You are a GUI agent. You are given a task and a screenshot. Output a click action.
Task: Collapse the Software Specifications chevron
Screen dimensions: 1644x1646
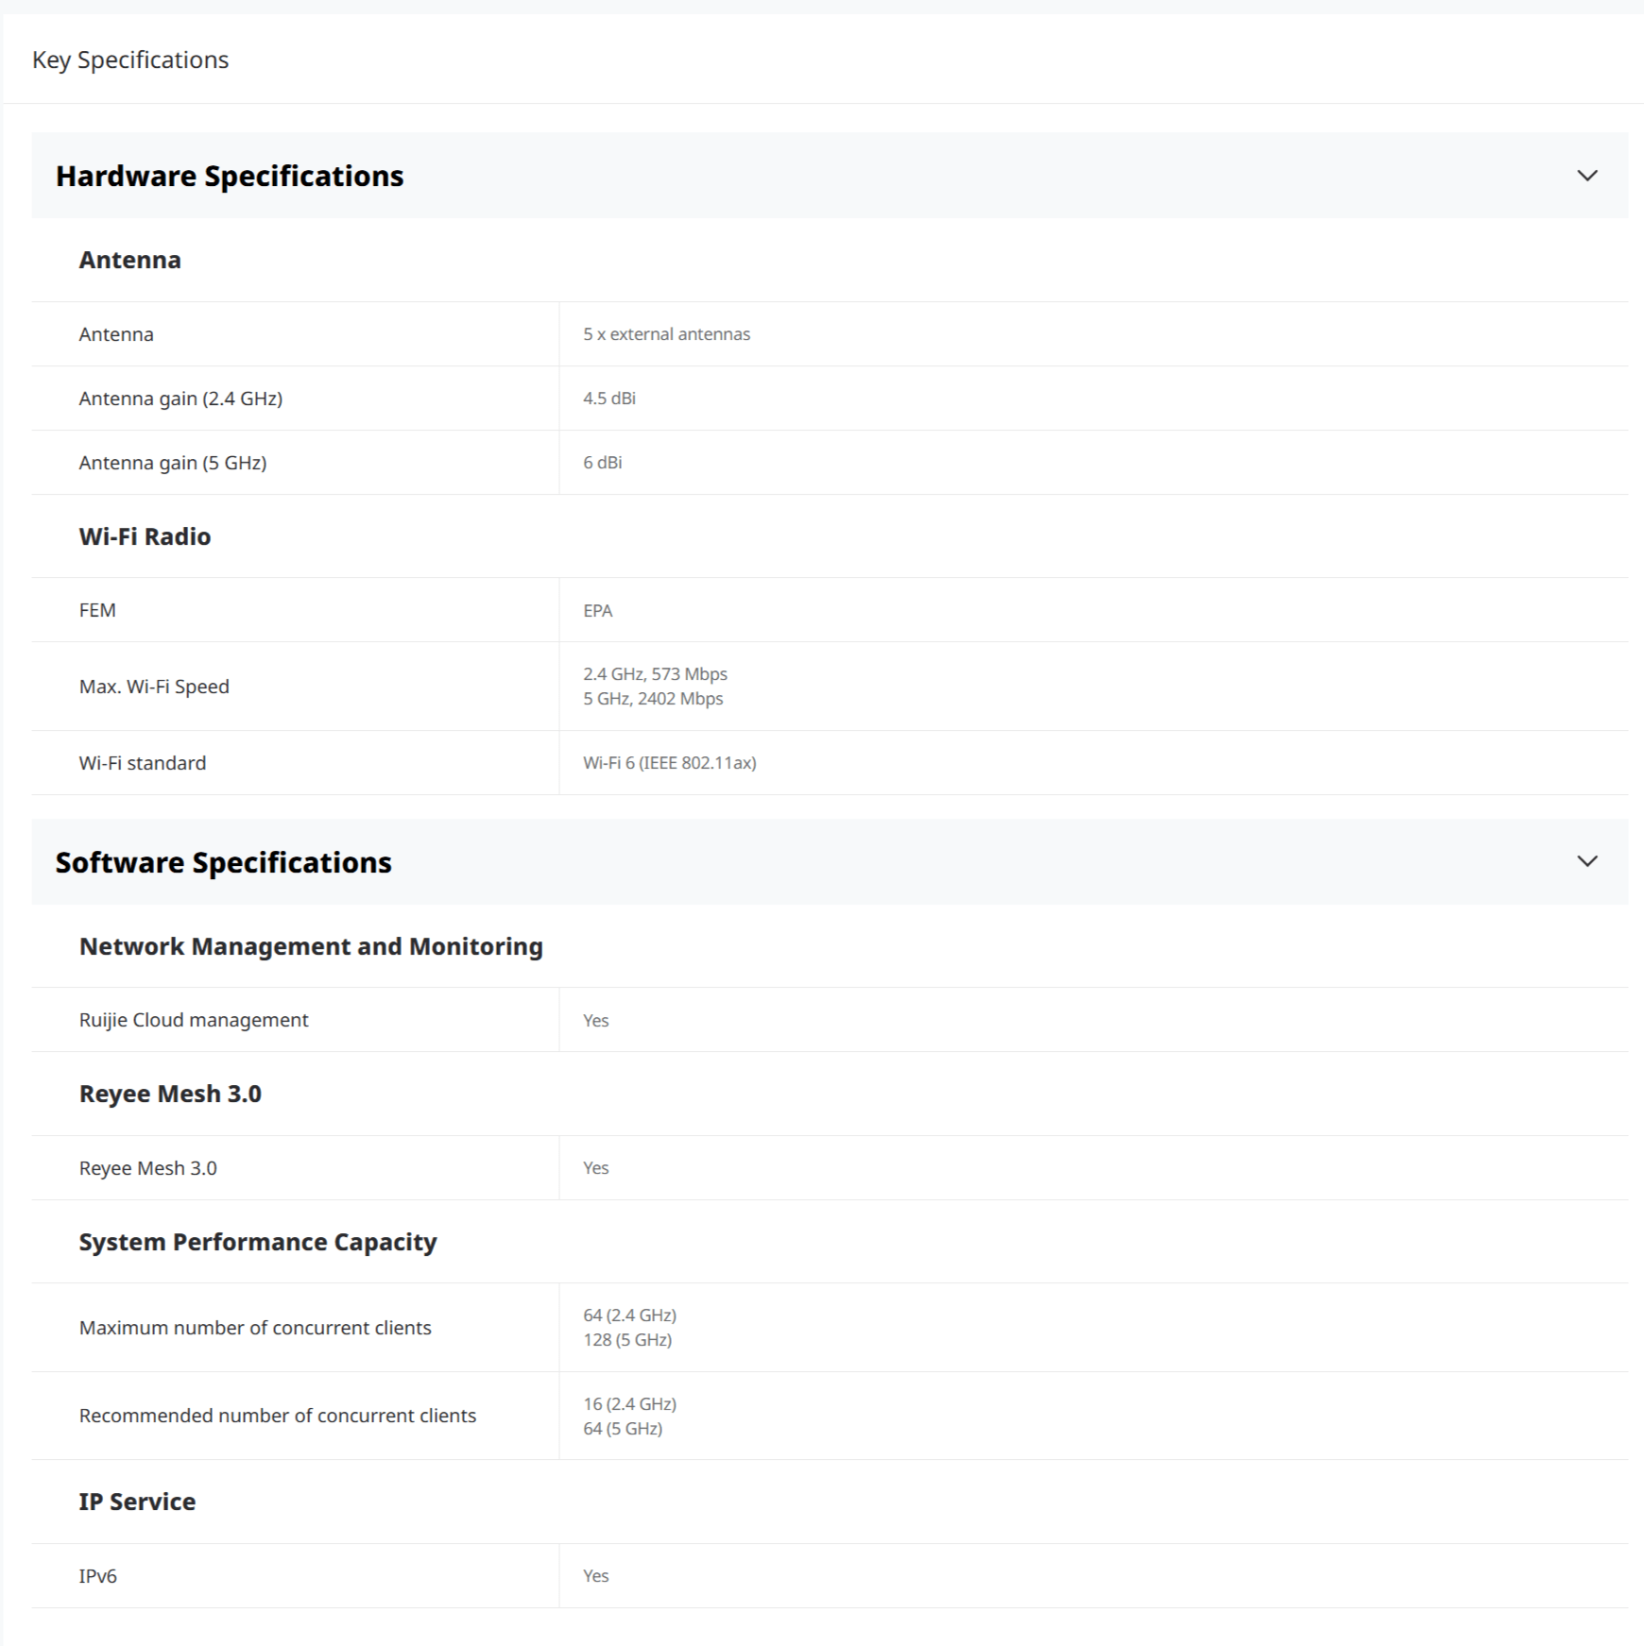pos(1587,861)
